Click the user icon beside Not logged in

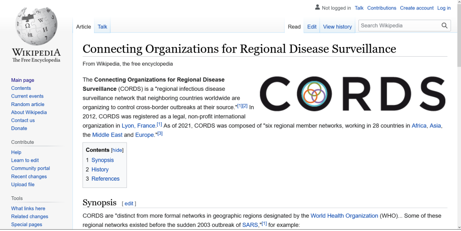click(317, 7)
